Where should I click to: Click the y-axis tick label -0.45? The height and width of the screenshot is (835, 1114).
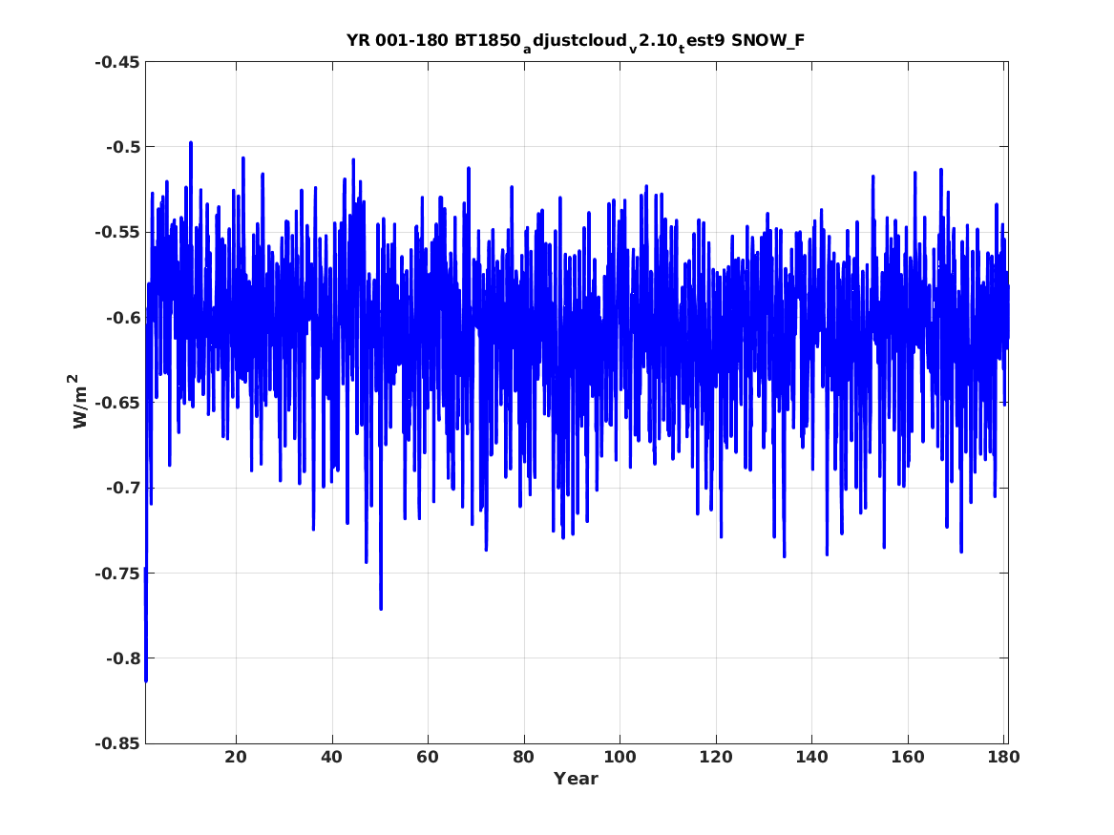tap(117, 62)
